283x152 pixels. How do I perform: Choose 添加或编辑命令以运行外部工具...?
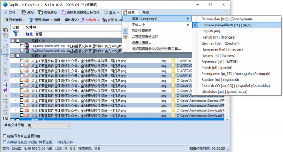[157, 49]
